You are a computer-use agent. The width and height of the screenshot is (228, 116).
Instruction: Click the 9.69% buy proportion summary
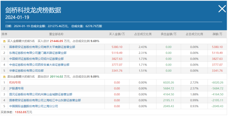click(95, 41)
